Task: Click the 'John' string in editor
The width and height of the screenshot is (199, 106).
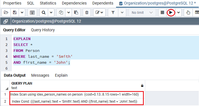Action: tap(61, 62)
